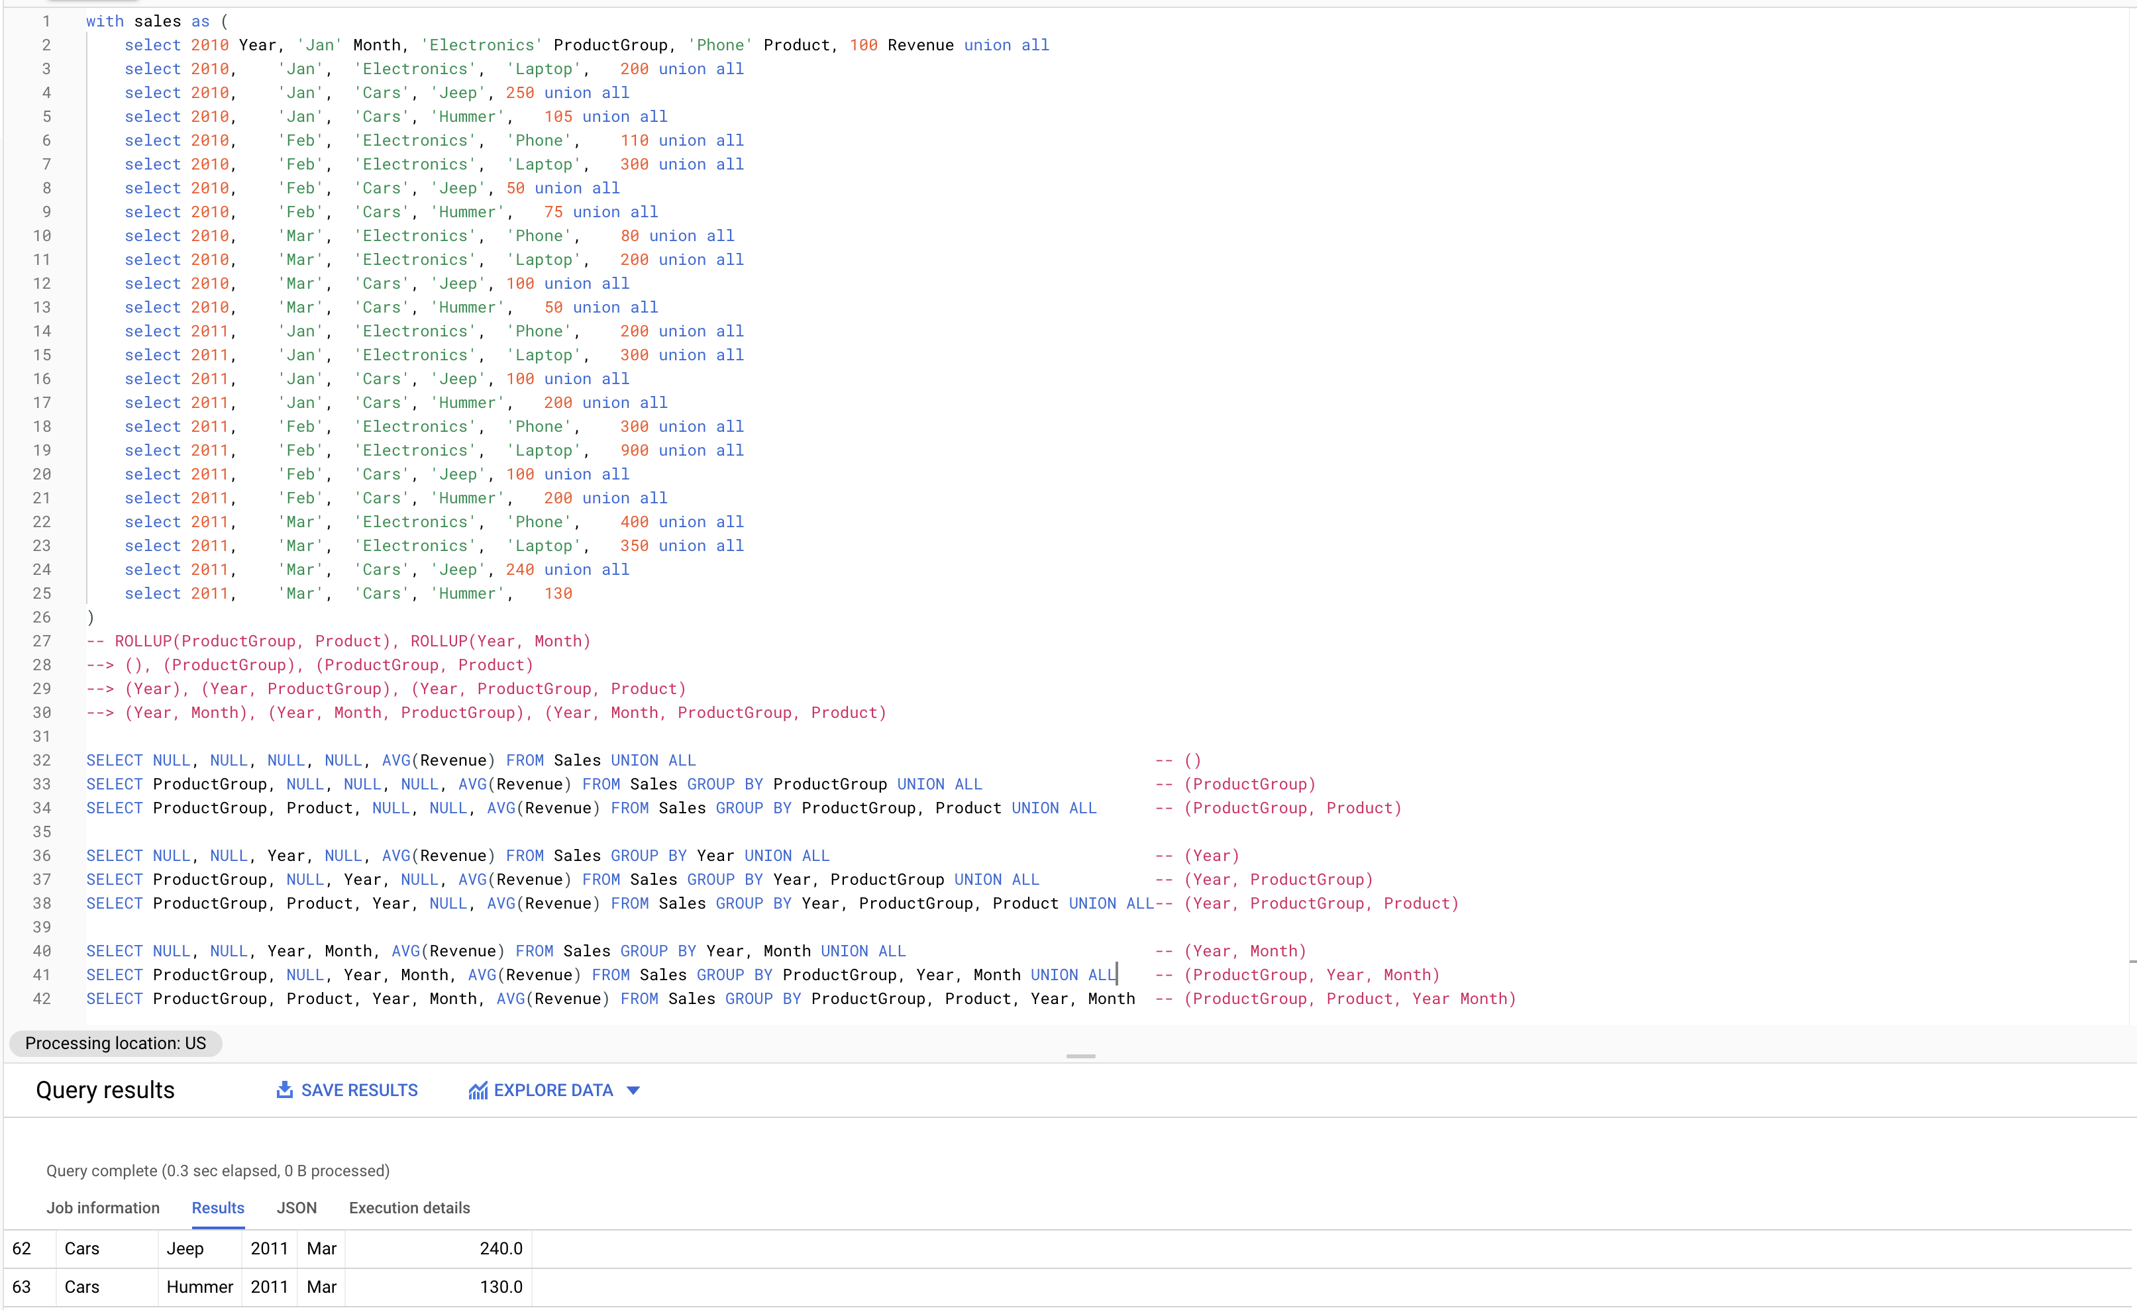Click the SAVE RESULTS button
This screenshot has width=2137, height=1310.
(346, 1089)
